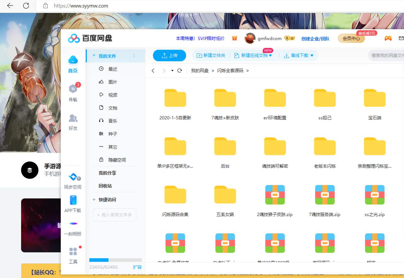Open folder 2020-1-5自更新

[175, 104]
